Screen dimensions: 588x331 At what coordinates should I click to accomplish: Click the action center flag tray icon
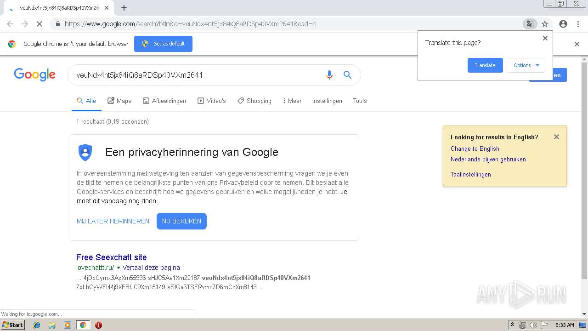(x=544, y=325)
